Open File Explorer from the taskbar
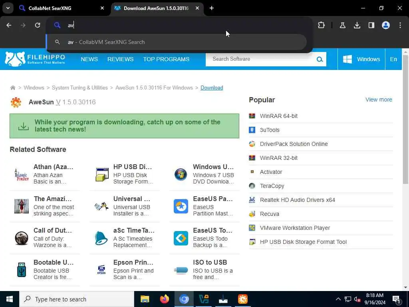This screenshot has height=307, width=409. tap(145, 299)
